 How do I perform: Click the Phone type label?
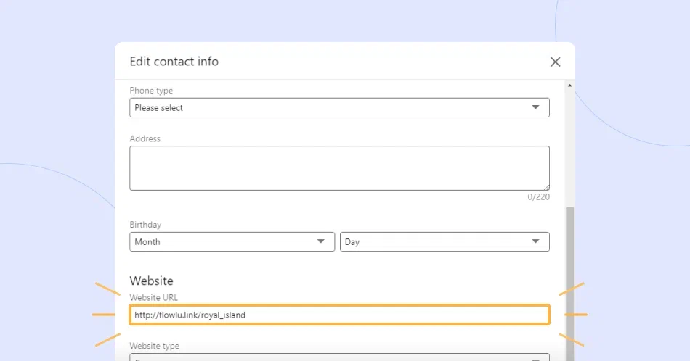pyautogui.click(x=151, y=91)
